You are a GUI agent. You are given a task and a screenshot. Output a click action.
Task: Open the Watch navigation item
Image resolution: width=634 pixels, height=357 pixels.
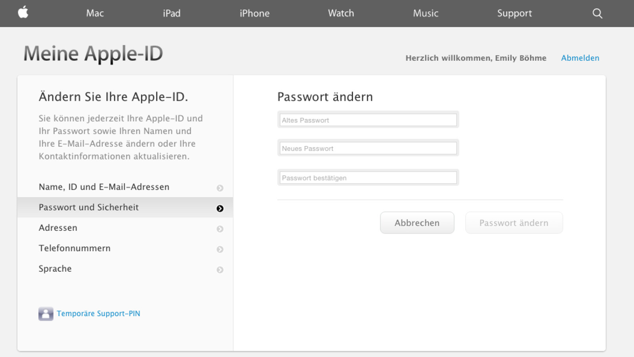(x=341, y=13)
